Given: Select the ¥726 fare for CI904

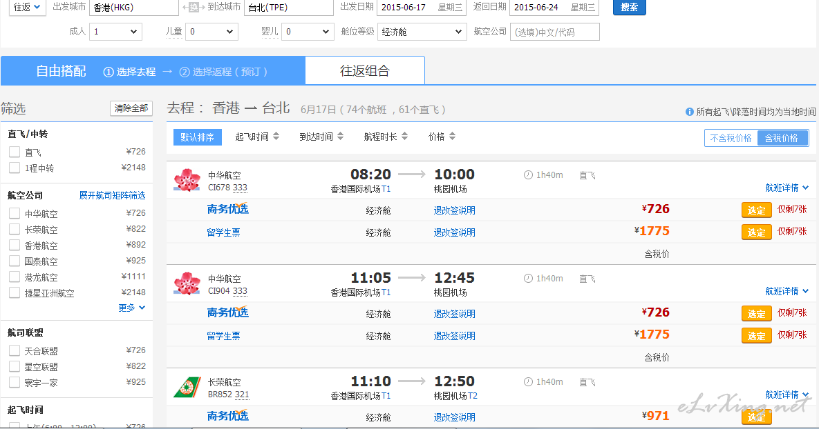Looking at the screenshot, I should coord(756,313).
